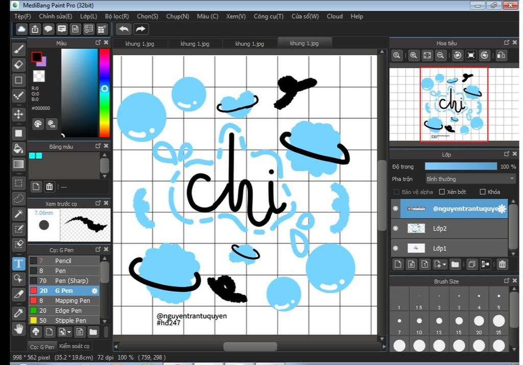This screenshot has width=523, height=365.
Task: Select the Edge Pen brush
Action: [x=64, y=311]
